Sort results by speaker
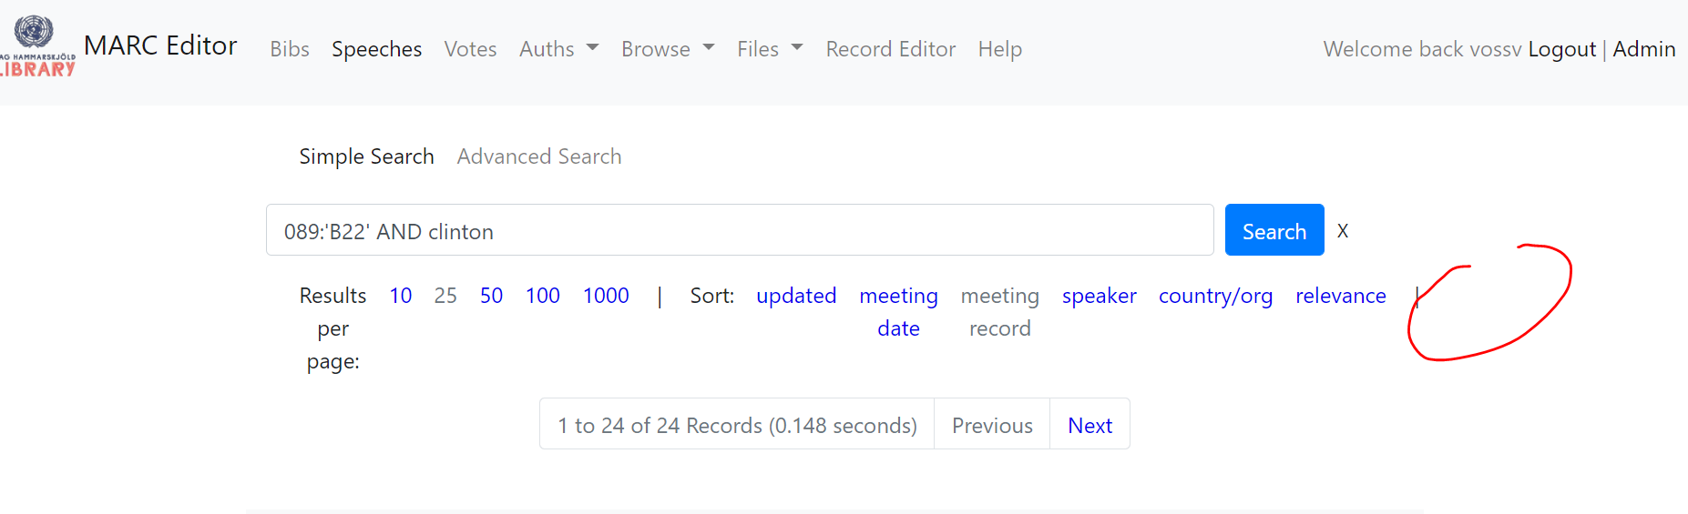 1100,296
